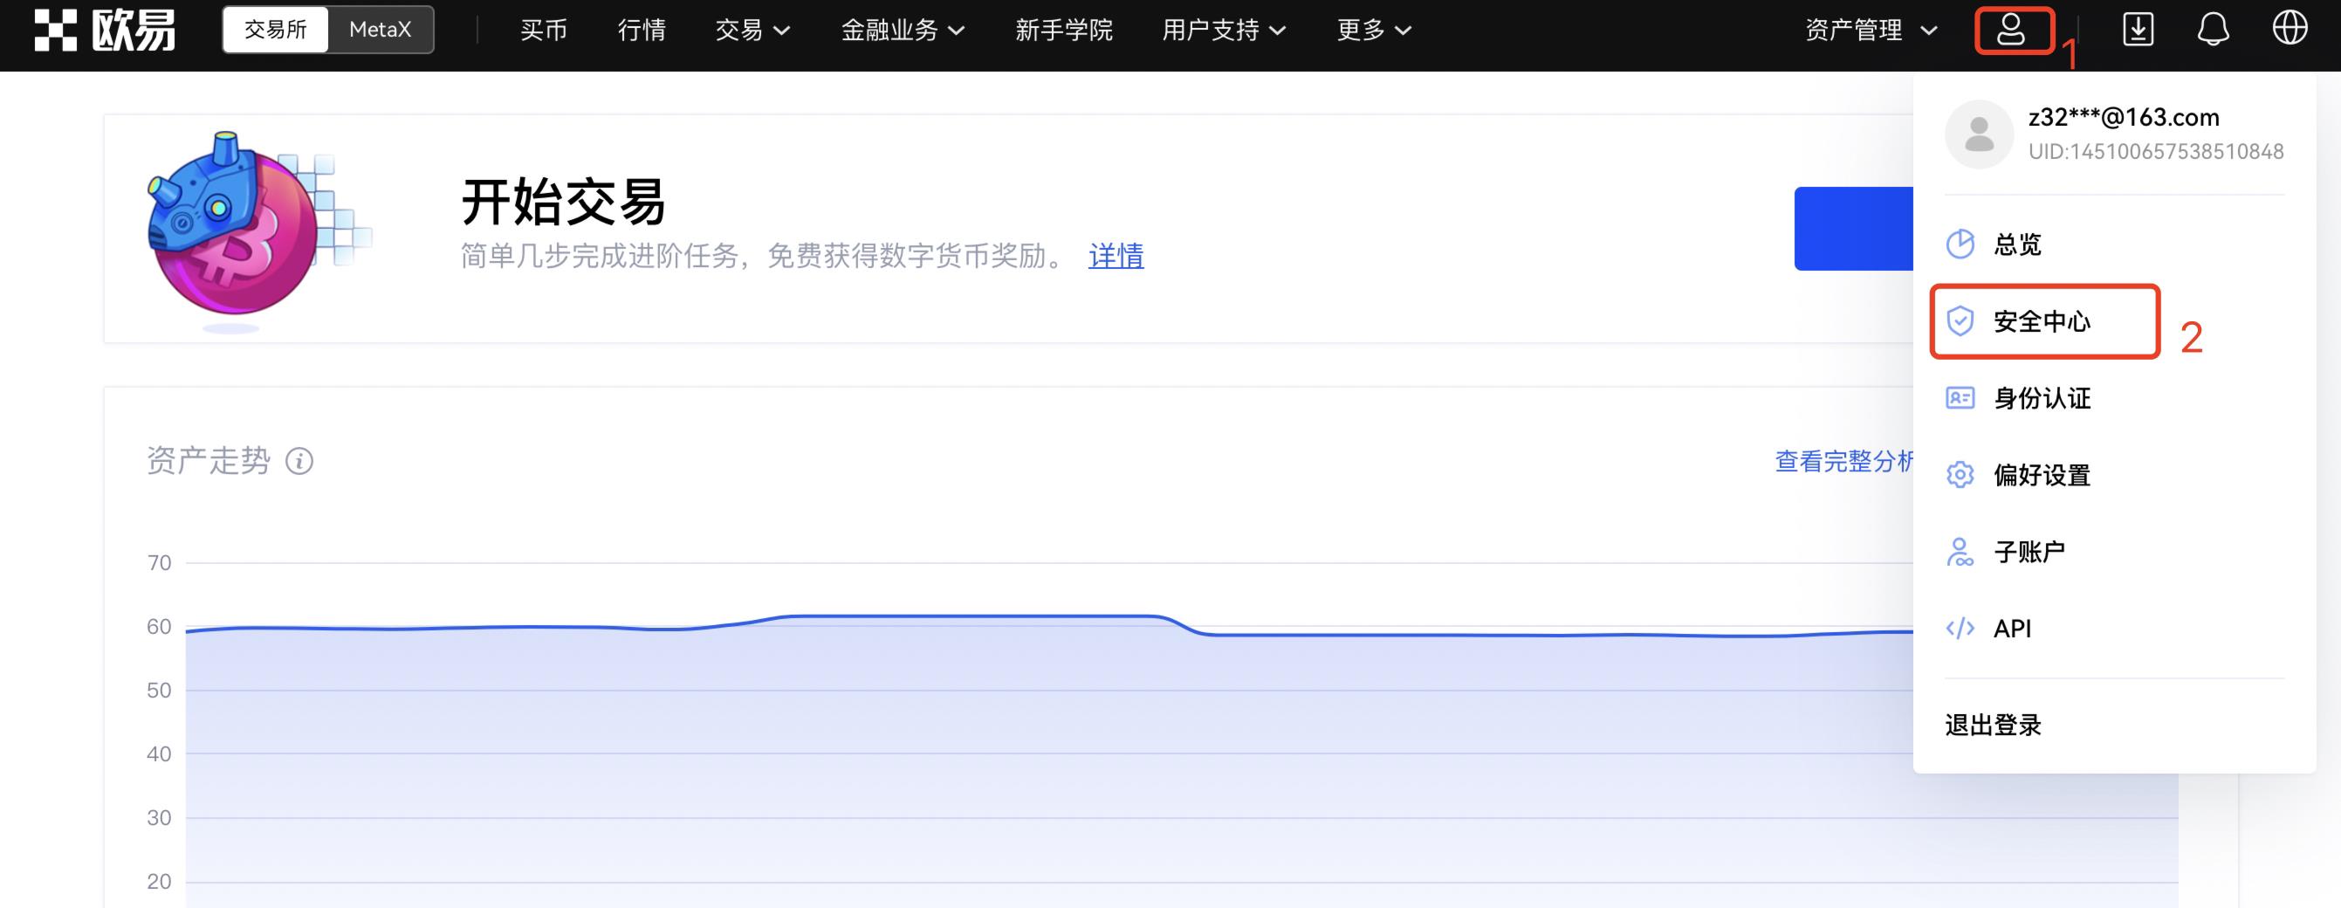Click the download app icon
Viewport: 2341px width, 908px height.
pyautogui.click(x=2138, y=30)
